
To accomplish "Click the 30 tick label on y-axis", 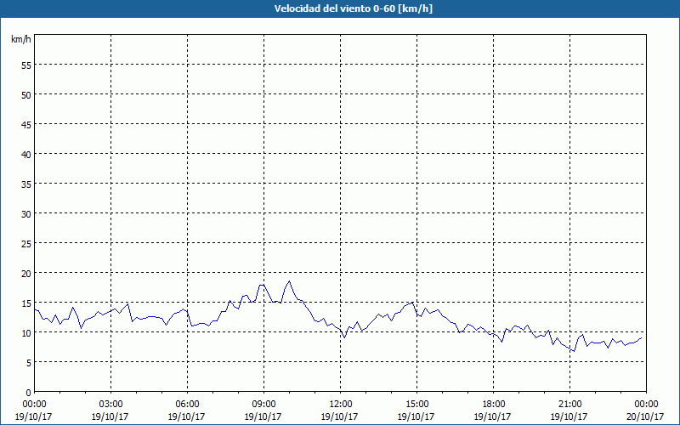I will 25,213.
